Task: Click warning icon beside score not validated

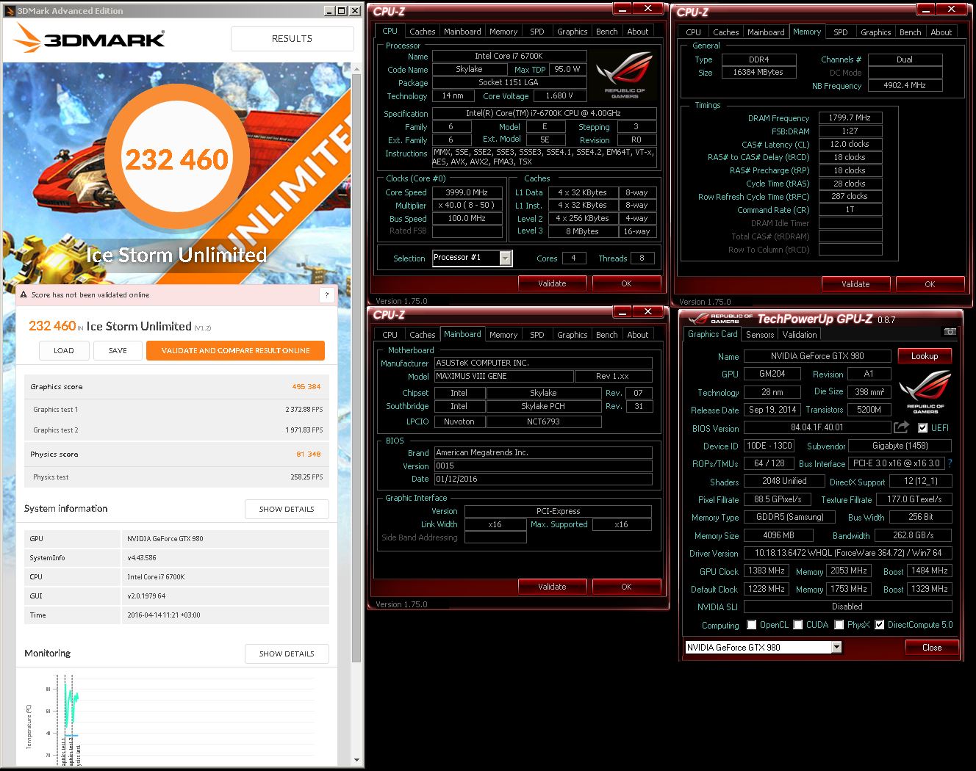Action: point(24,294)
